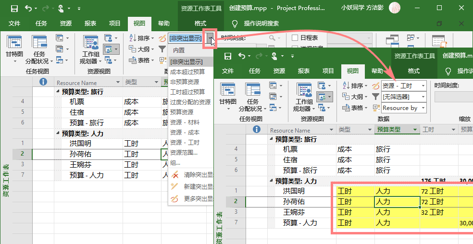Viewport: 473px width, 244px height.
Task: Collapse 预算类型: 旅行 group in back window
Action: (x=58, y=91)
